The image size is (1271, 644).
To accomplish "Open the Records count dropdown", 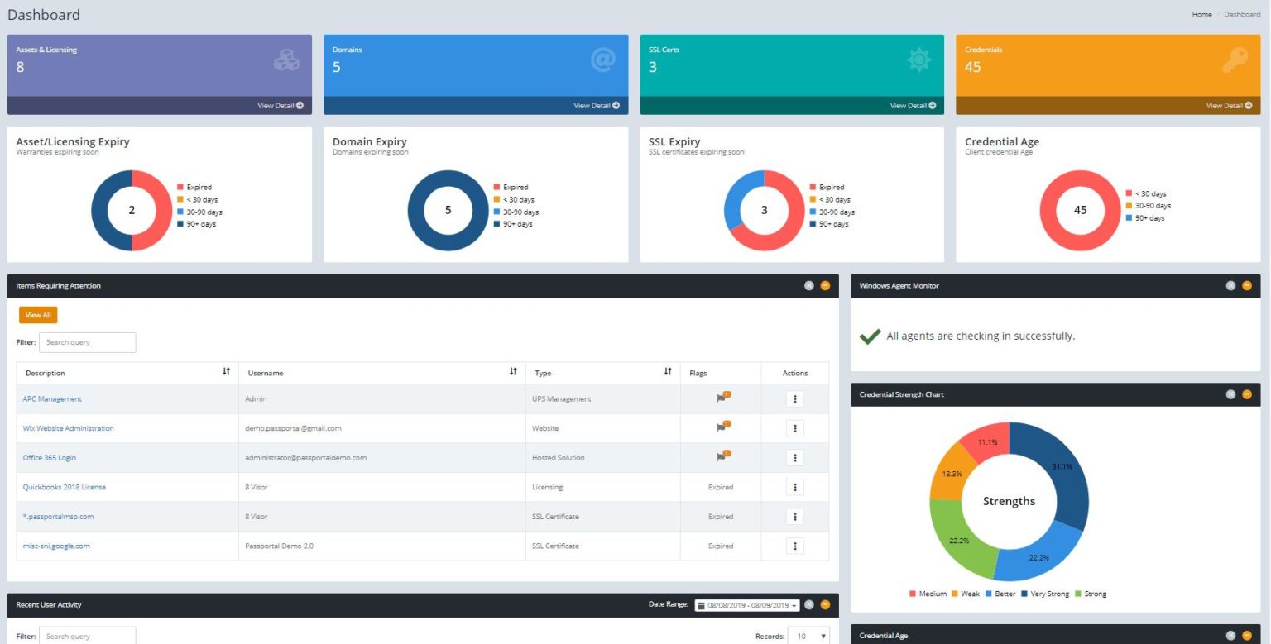I will click(808, 636).
